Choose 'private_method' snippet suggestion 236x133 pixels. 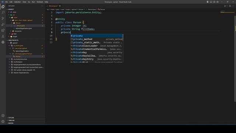[x=97, y=39]
